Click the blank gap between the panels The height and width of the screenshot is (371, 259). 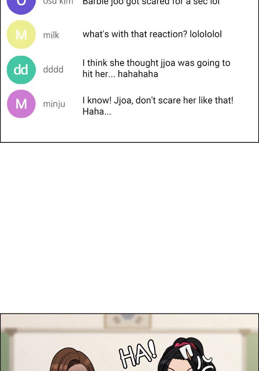[129, 228]
